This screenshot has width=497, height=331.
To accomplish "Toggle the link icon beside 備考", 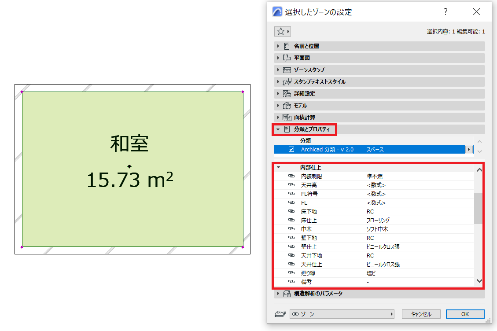I will tap(291, 282).
